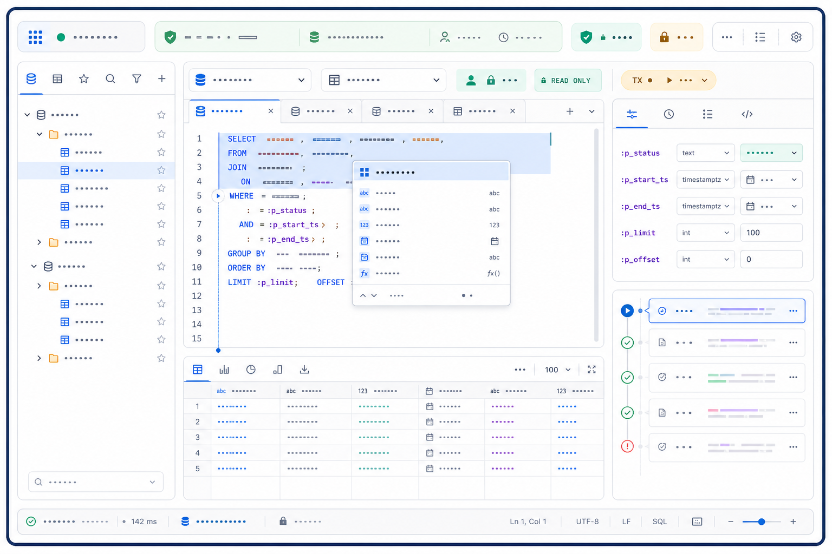The width and height of the screenshot is (832, 554).
Task: Click SQL language in status bar
Action: coord(659,522)
